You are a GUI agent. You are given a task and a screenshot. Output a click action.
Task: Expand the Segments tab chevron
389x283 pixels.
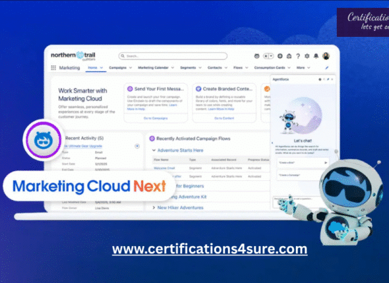click(200, 68)
